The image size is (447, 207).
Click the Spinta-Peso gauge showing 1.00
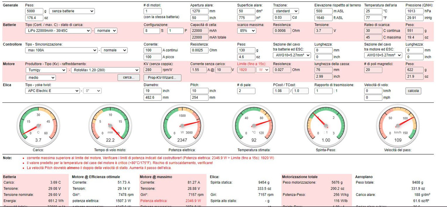326,125
